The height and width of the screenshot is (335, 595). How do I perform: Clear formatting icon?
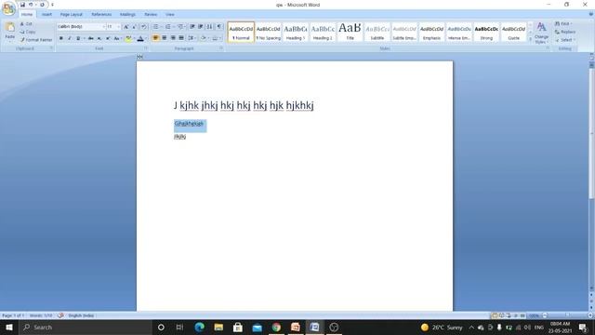(x=144, y=27)
